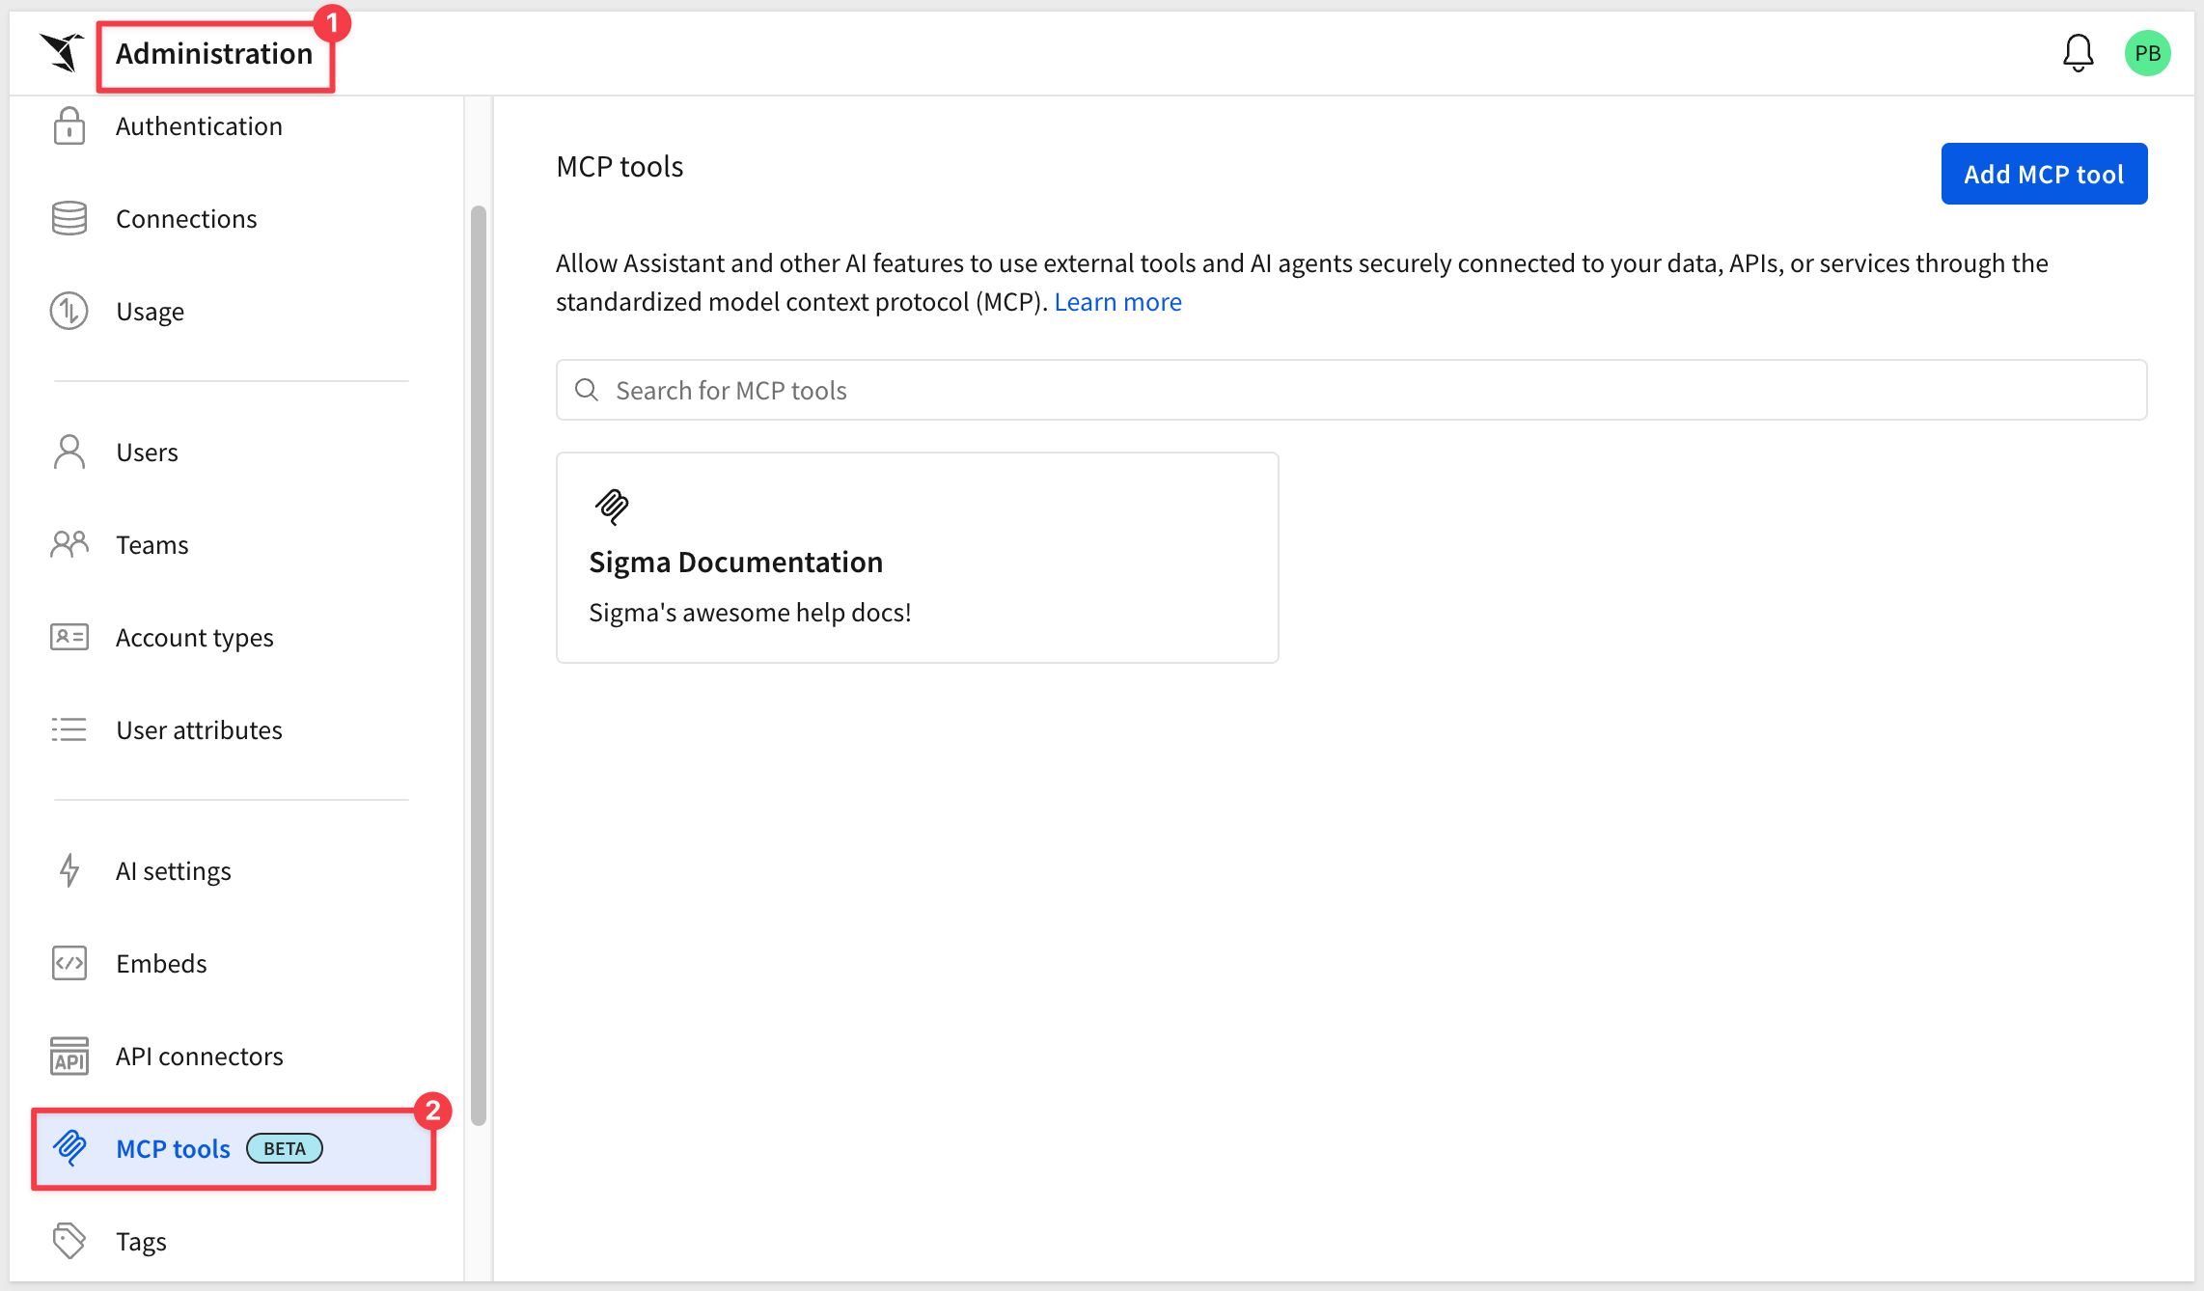This screenshot has width=2204, height=1291.
Task: Click the MCP tools page heading
Action: [x=620, y=167]
